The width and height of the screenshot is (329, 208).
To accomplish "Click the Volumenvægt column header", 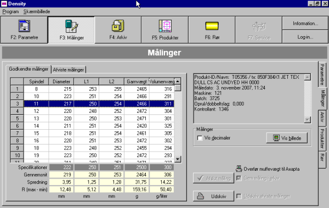I will (162, 82).
